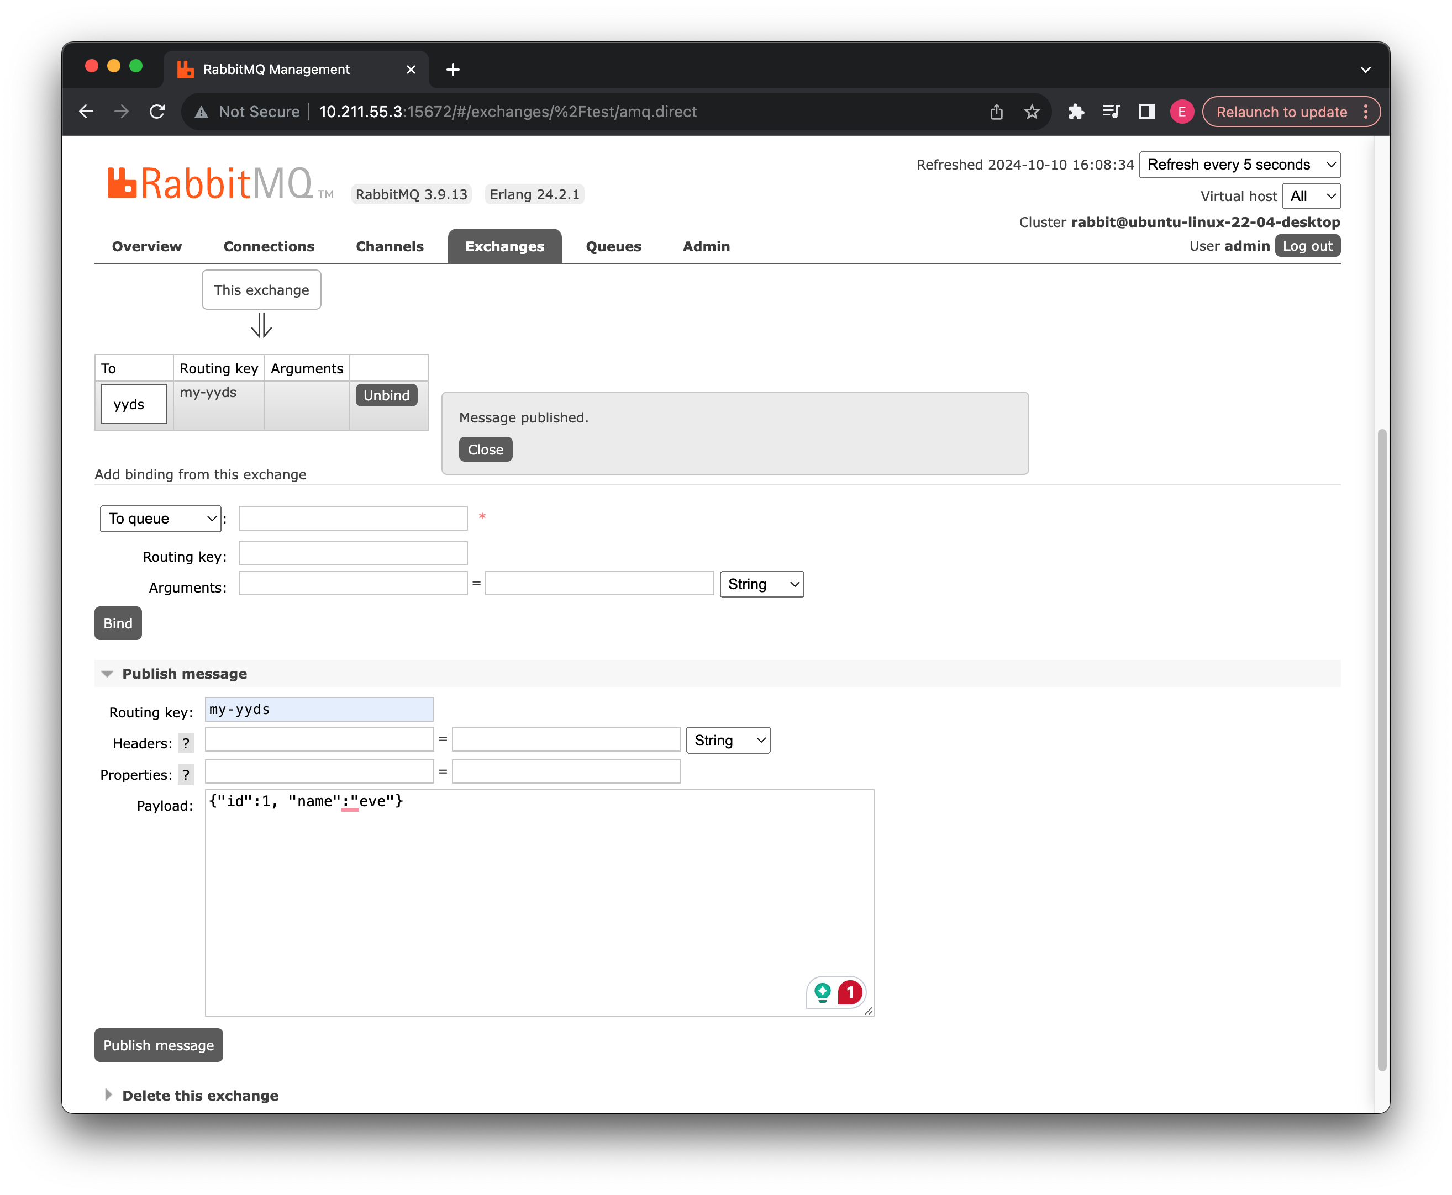This screenshot has height=1195, width=1452.
Task: Toggle the browser side panel icon
Action: coord(1146,112)
